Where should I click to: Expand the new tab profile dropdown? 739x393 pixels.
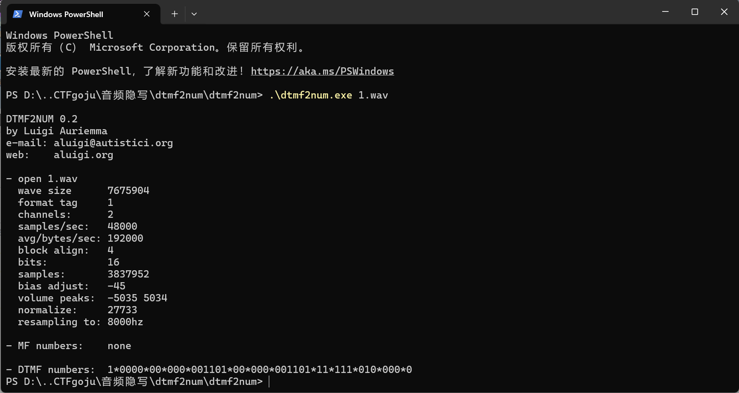tap(194, 14)
